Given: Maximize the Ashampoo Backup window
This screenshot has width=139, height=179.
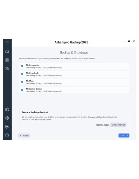Looking at the screenshot, I should tap(129, 41).
